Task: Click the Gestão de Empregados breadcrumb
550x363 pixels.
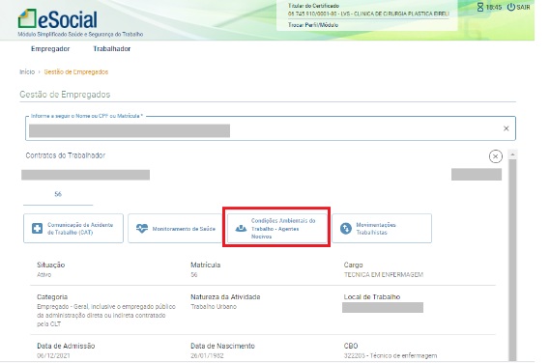Action: 76,71
